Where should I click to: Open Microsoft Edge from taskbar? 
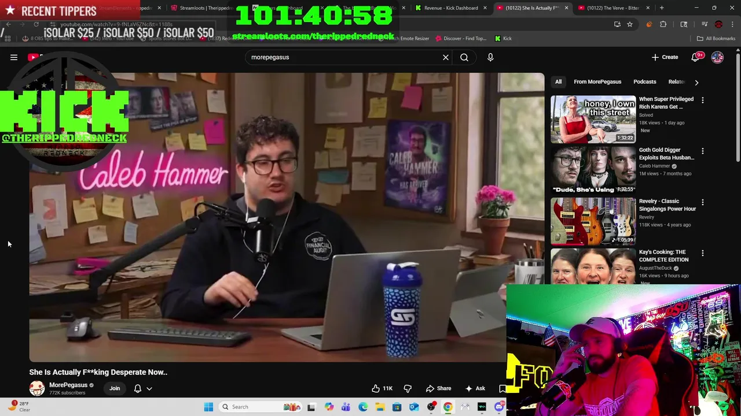tap(363, 407)
